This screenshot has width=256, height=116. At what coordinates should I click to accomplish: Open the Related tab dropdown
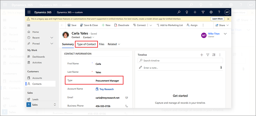click(x=114, y=44)
